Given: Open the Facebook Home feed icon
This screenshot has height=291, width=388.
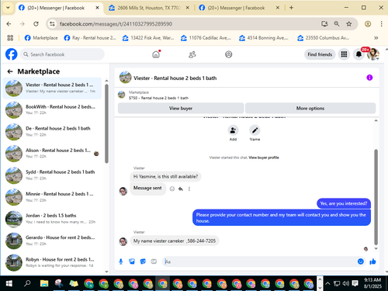Looking at the screenshot, I should (x=156, y=54).
